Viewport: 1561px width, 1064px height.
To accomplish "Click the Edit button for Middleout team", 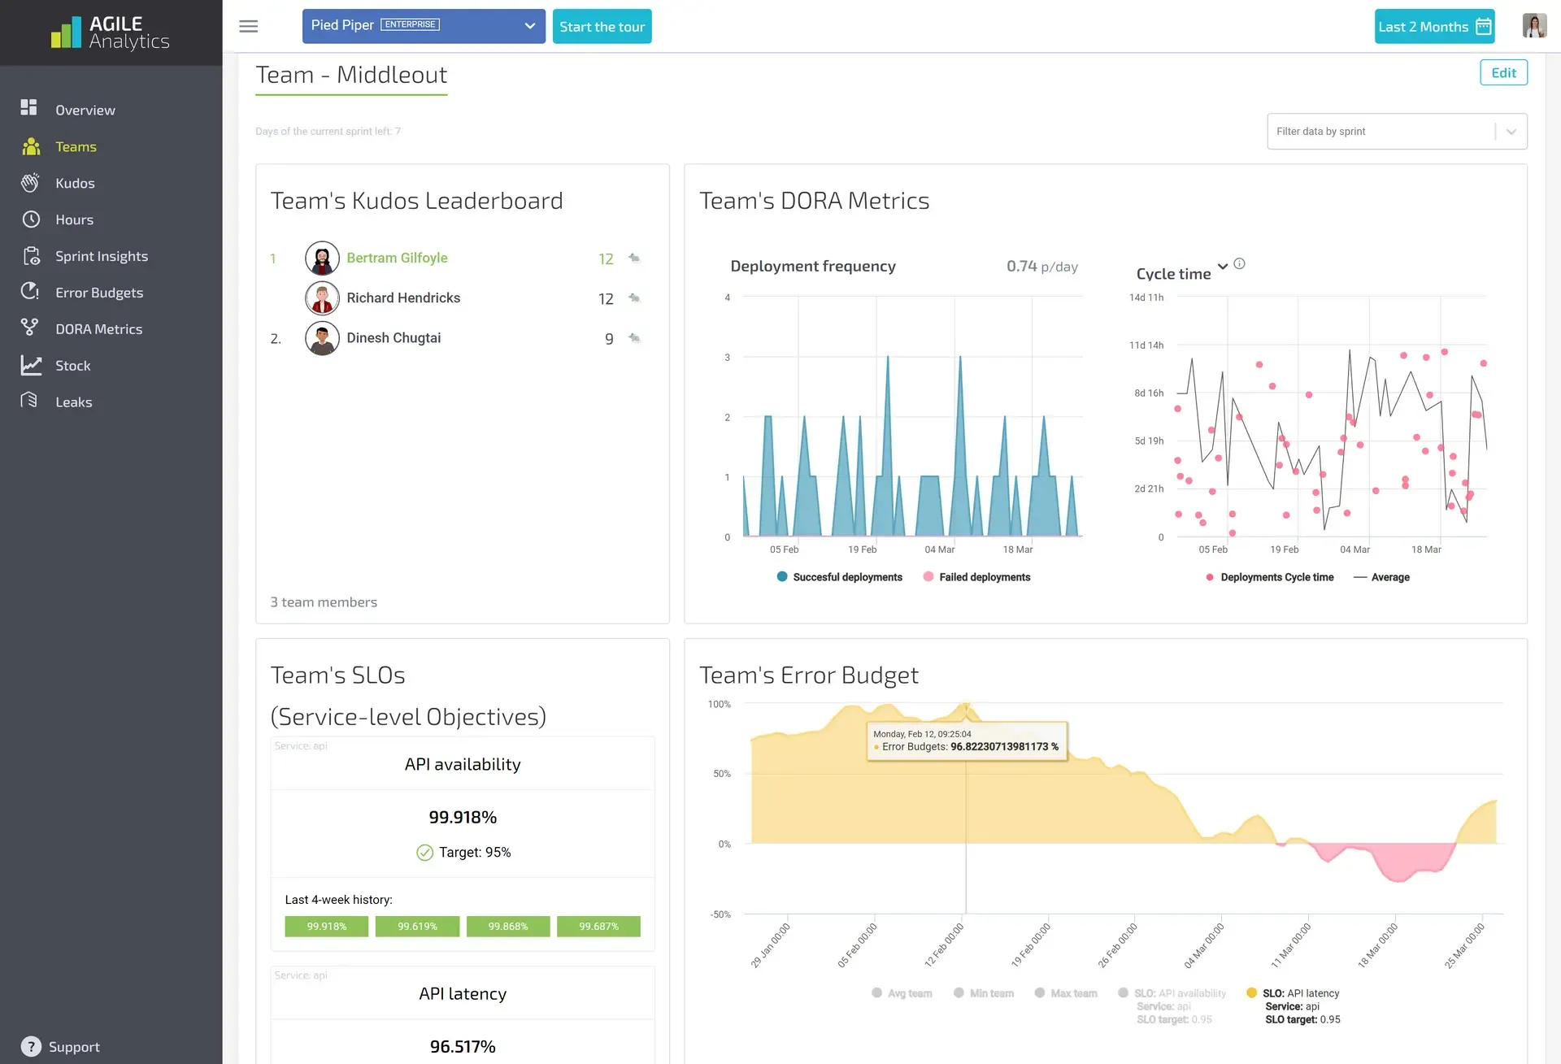I will click(x=1503, y=73).
